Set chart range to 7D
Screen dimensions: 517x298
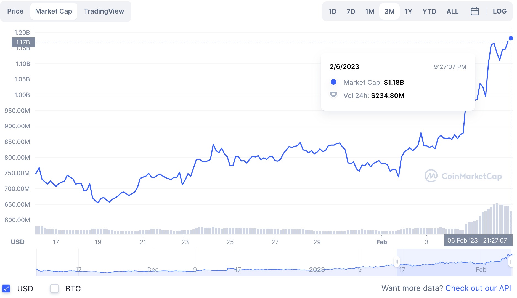[351, 11]
